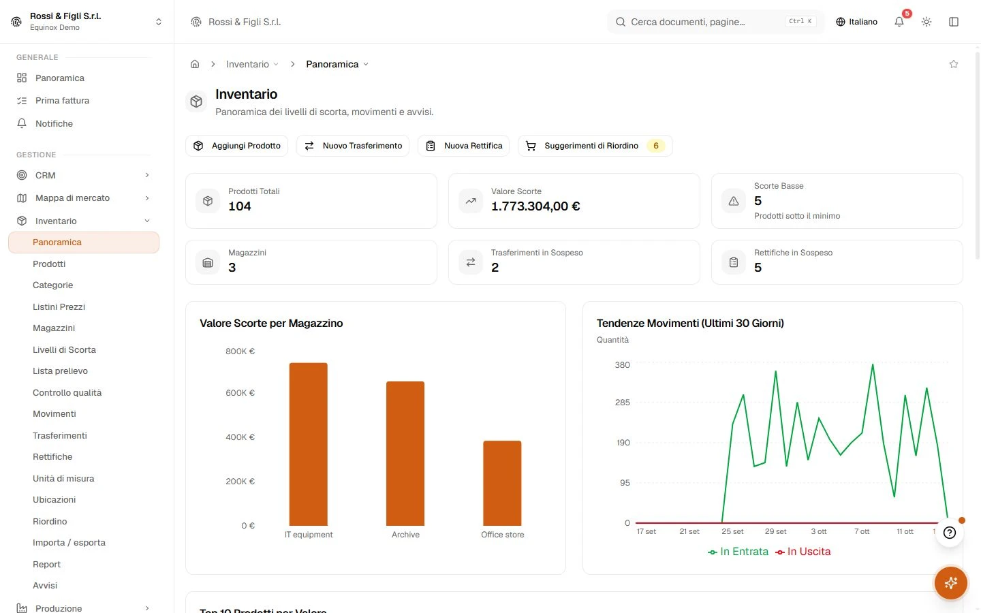Click the fingerprint logo in top bar

click(x=196, y=22)
